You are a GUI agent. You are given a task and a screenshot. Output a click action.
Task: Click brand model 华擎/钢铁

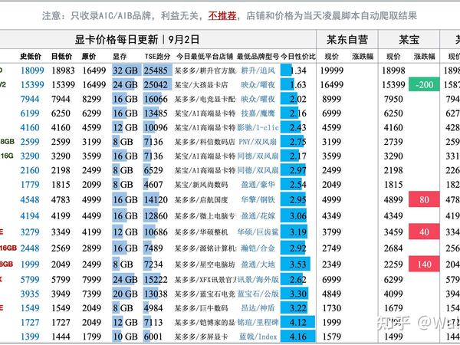coord(258,200)
